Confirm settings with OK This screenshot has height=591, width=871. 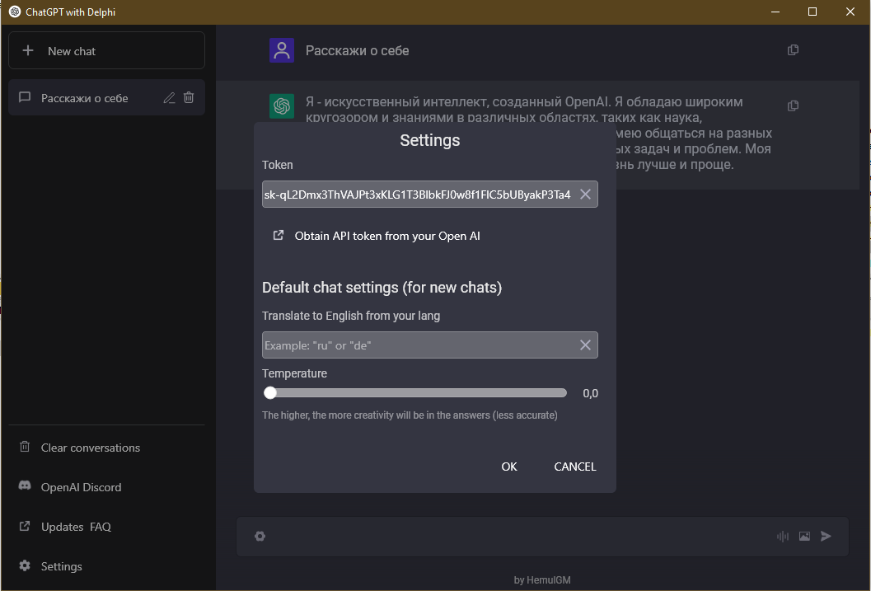(x=509, y=467)
